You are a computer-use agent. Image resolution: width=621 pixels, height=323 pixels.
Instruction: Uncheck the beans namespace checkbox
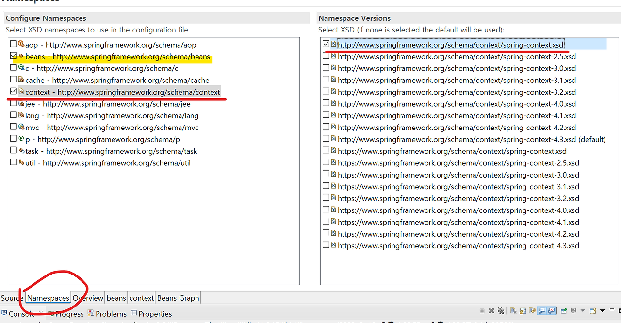[x=14, y=56]
